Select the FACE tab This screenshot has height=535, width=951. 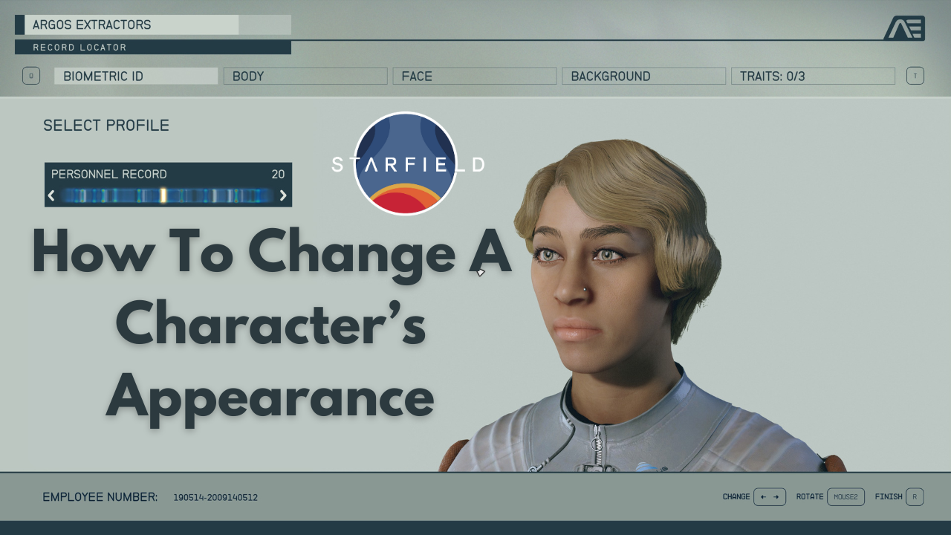click(x=474, y=76)
